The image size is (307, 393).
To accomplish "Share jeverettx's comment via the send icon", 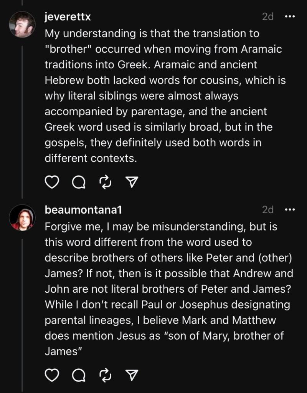I will click(132, 183).
